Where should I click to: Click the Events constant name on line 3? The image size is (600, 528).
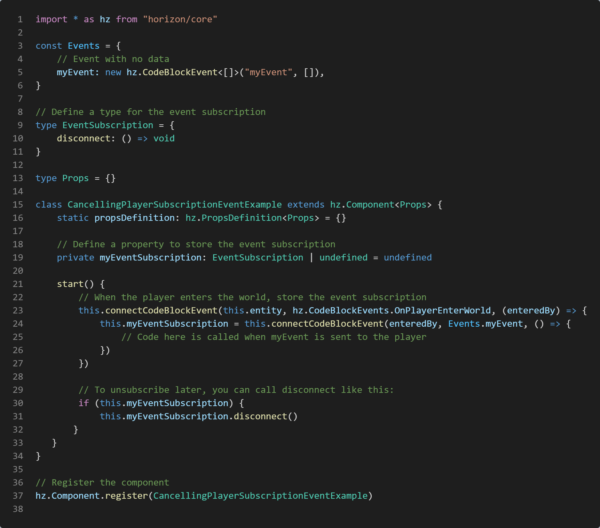84,46
